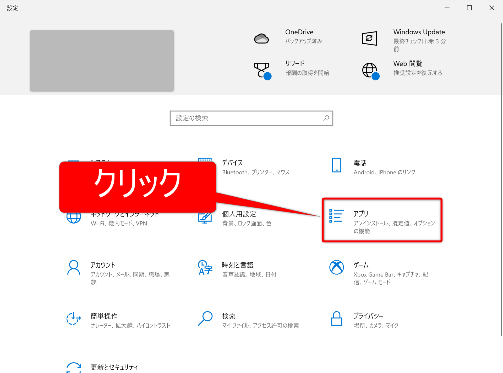Click the Web browsing globe icon

click(x=370, y=70)
